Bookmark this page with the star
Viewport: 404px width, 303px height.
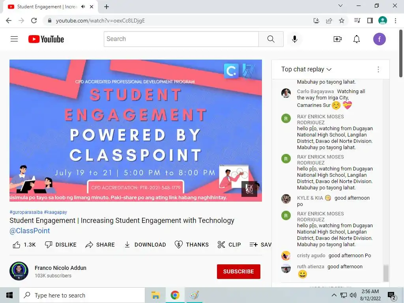point(342,21)
